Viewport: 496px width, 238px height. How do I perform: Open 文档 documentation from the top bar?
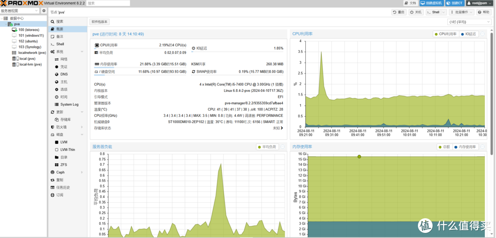tap(410, 3)
